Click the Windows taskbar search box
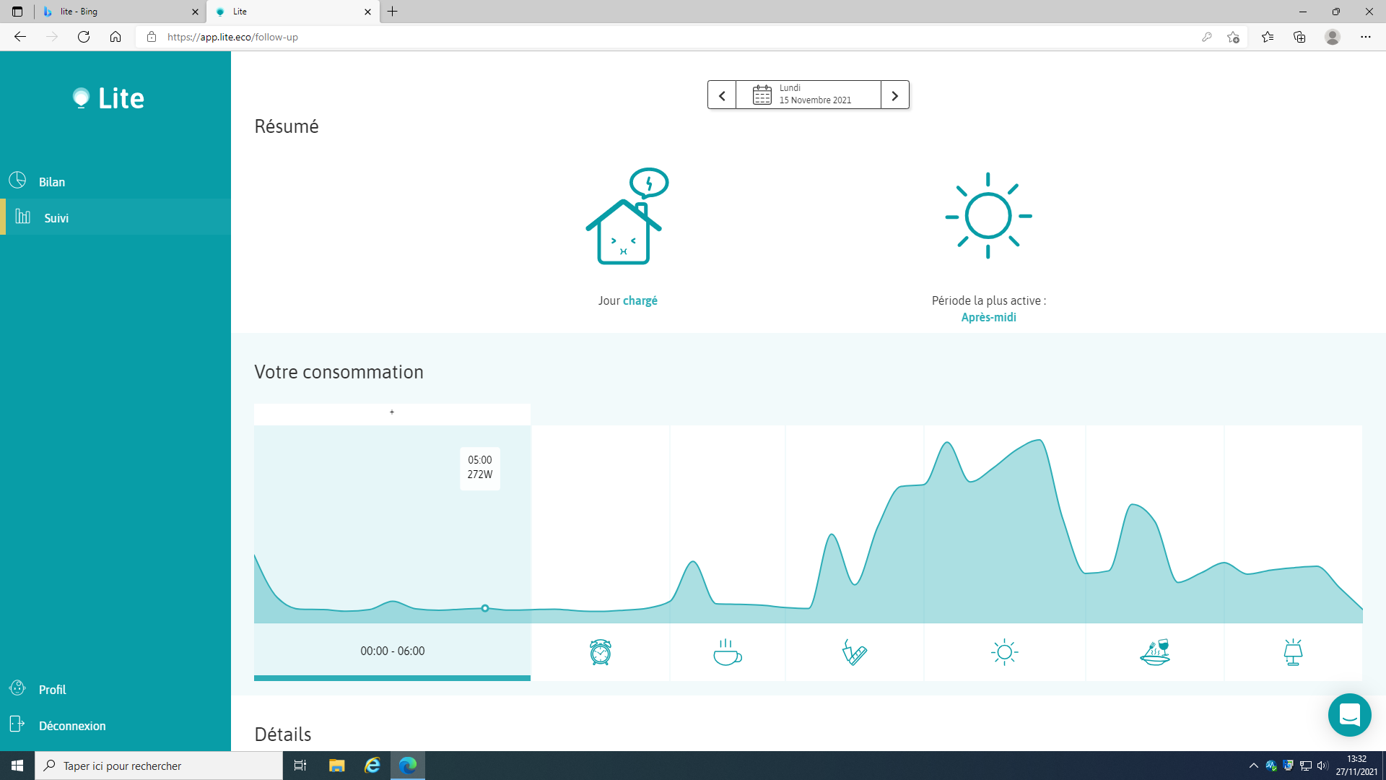Image resolution: width=1386 pixels, height=780 pixels. pyautogui.click(x=159, y=766)
